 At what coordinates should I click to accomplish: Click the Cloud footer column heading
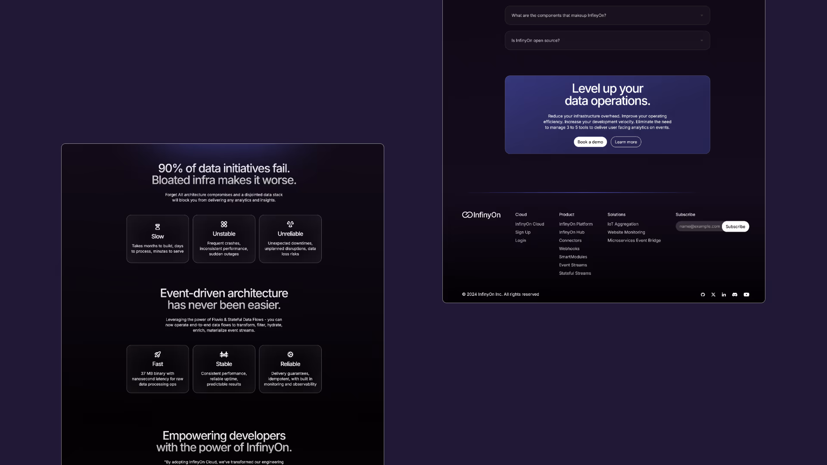click(521, 214)
